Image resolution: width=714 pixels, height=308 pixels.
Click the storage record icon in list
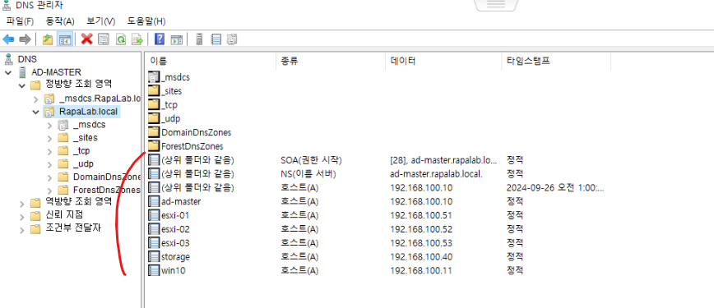(155, 256)
